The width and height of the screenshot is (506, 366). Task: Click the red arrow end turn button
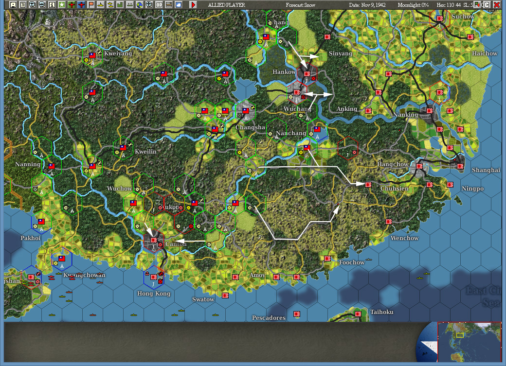(193, 4)
